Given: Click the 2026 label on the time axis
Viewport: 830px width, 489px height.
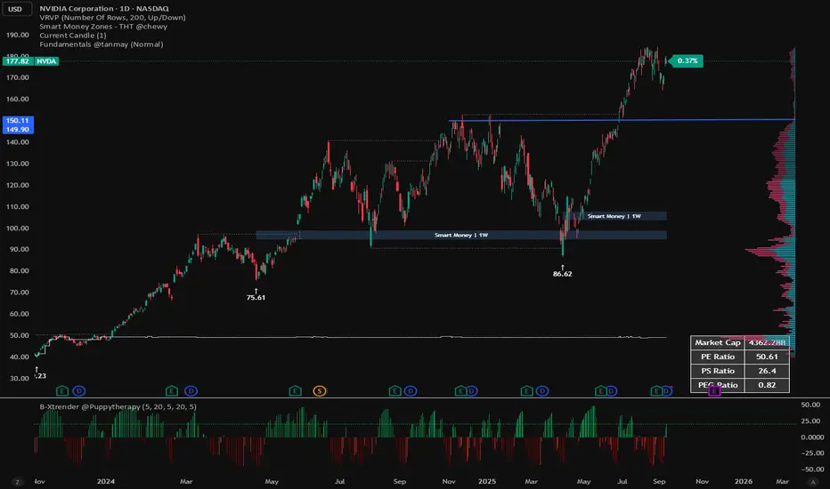Looking at the screenshot, I should point(744,482).
